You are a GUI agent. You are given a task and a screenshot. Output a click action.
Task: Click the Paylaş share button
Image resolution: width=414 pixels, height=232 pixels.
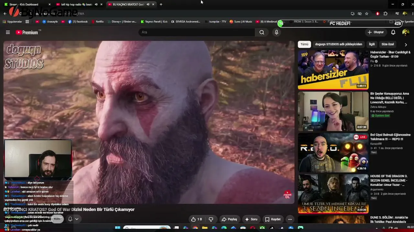click(x=229, y=219)
